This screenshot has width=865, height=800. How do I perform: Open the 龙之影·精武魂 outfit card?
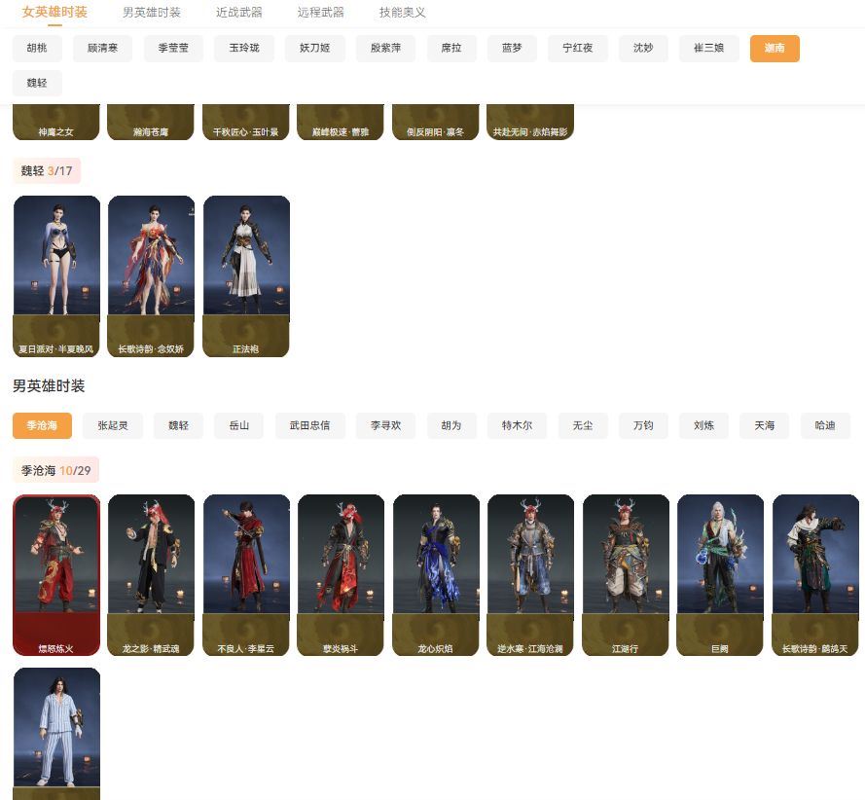[151, 574]
